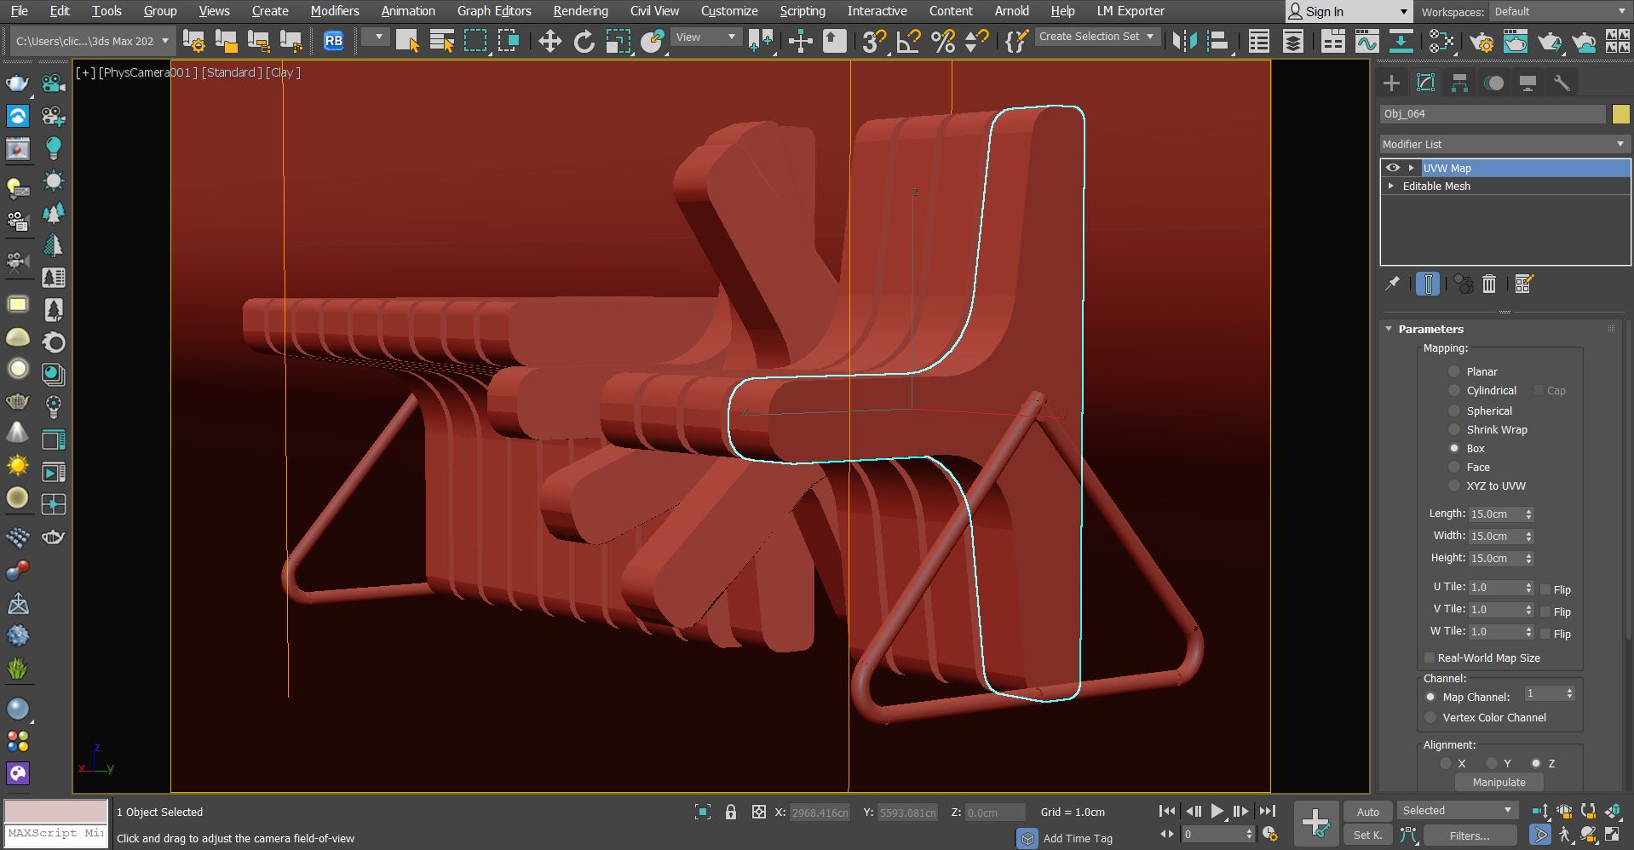
Task: Select Spherical mapping option
Action: tap(1454, 411)
